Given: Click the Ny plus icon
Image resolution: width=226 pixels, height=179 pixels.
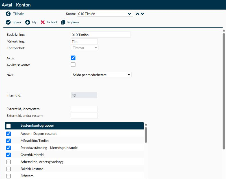Looking at the screenshot, I should (x=28, y=22).
